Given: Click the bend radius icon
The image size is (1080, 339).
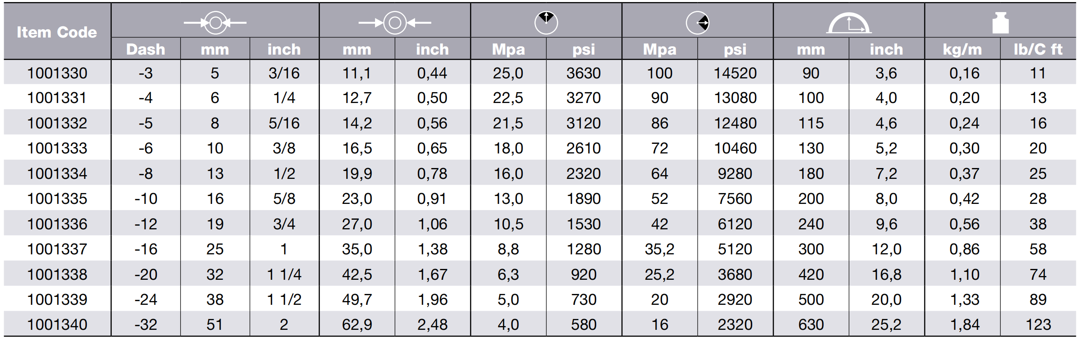Looking at the screenshot, I should click(849, 23).
